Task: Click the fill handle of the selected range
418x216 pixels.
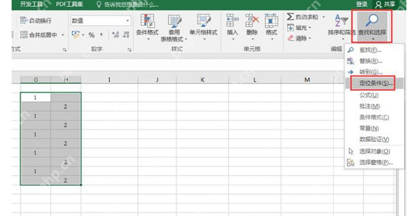Action: [x=81, y=185]
